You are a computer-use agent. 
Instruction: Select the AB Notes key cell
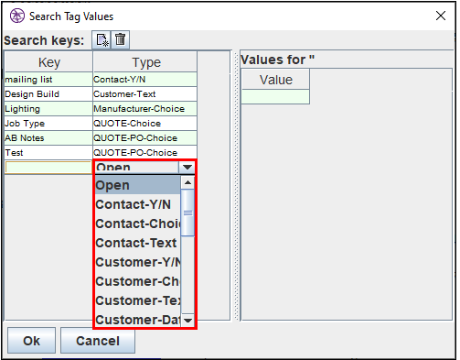[48, 138]
